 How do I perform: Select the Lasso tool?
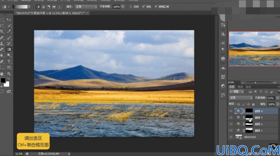point(2,25)
